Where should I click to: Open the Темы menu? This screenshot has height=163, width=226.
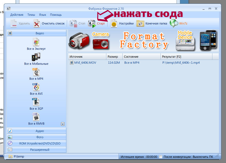[x=31, y=15]
